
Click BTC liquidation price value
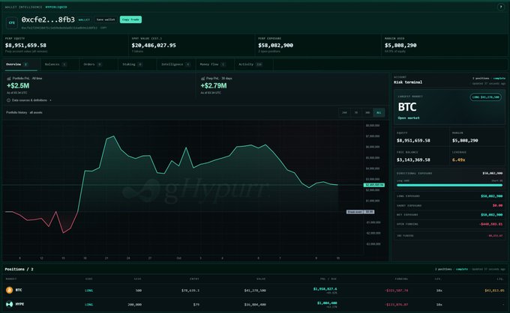tap(494, 291)
